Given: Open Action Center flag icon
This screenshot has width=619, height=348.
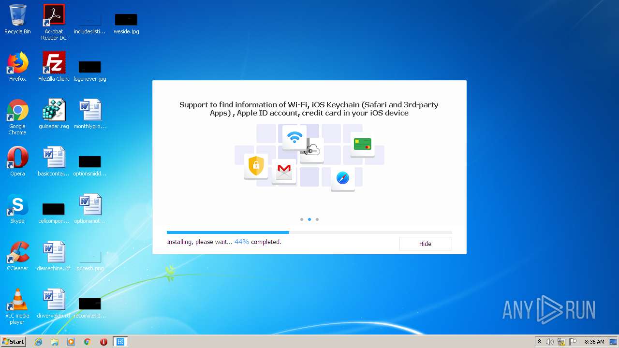Looking at the screenshot, I should pos(573,342).
